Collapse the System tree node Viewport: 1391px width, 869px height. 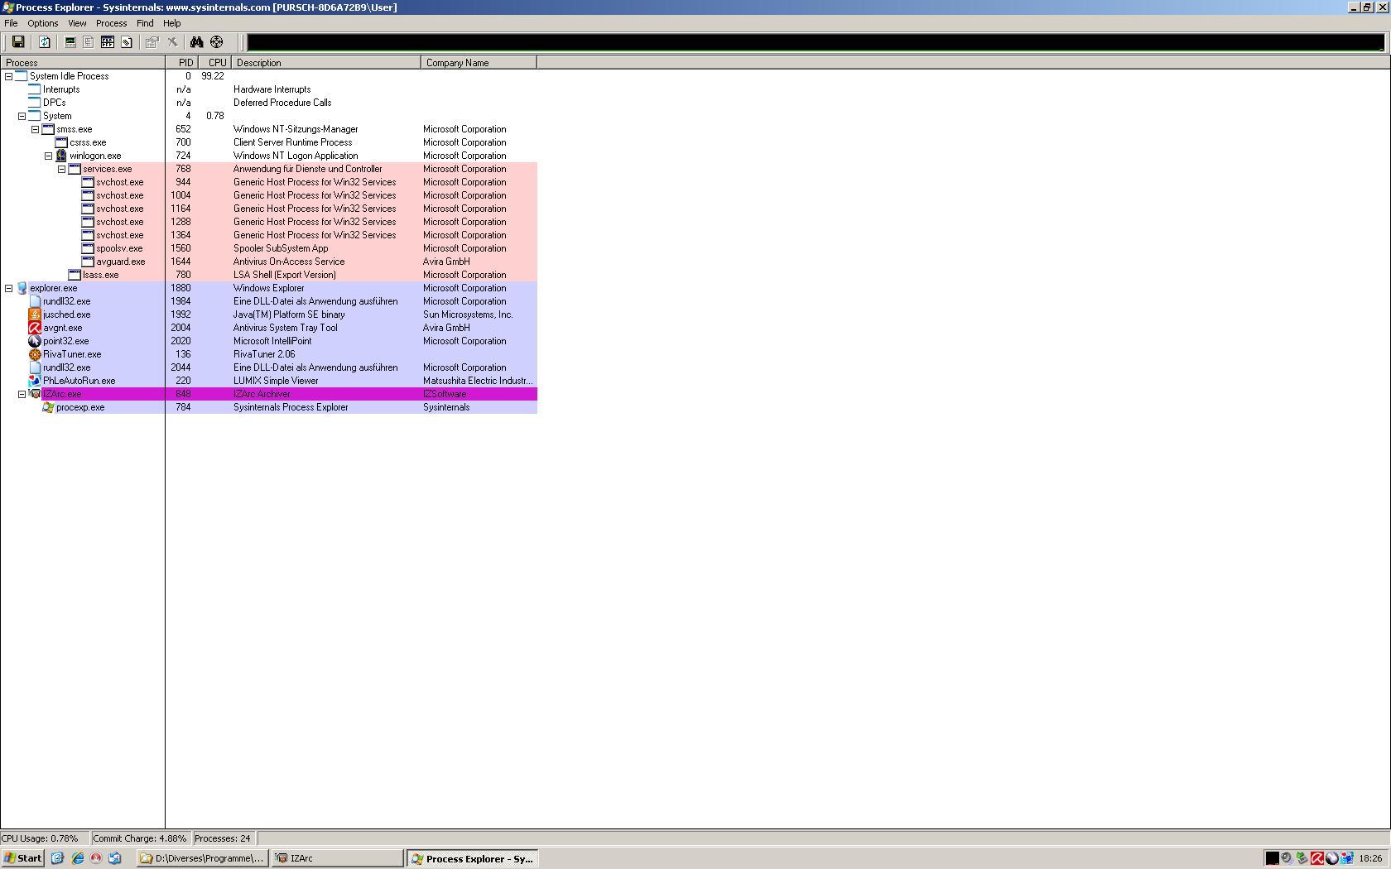coord(22,116)
